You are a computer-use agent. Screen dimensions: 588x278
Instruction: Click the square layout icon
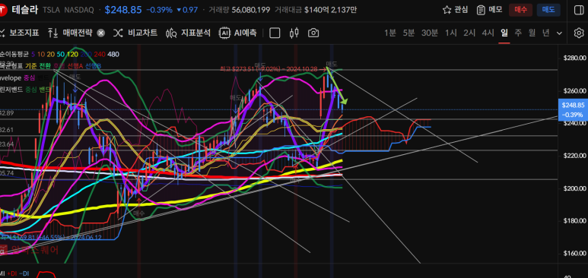pyautogui.click(x=275, y=33)
